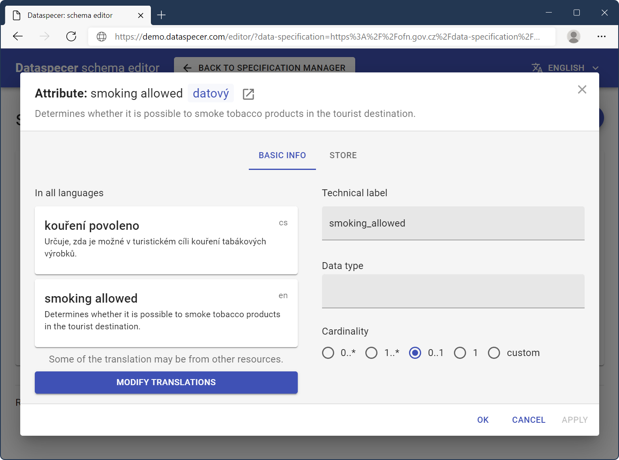Image resolution: width=619 pixels, height=460 pixels.
Task: Go back using the browser back arrow
Action: (x=18, y=36)
